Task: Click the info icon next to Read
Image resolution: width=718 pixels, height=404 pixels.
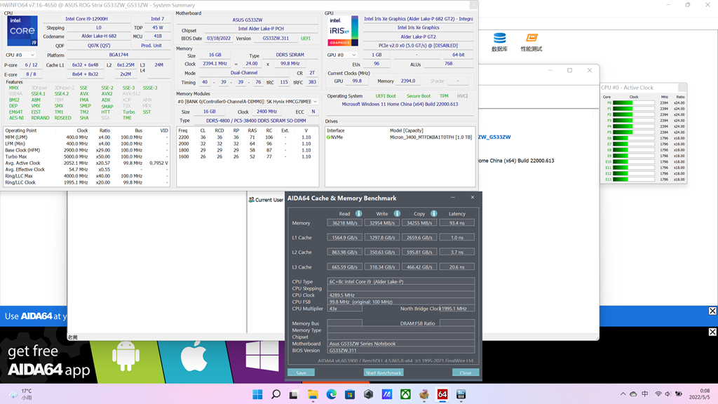Action: point(358,213)
